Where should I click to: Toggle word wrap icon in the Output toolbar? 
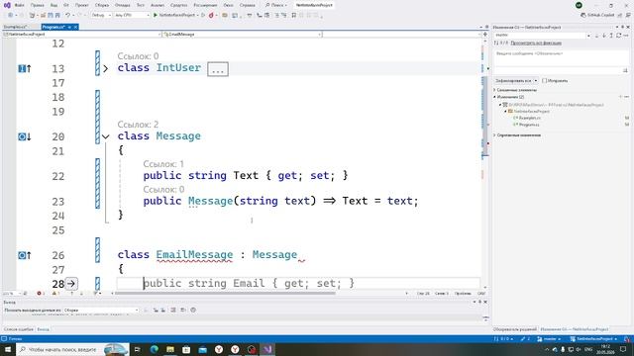183,310
